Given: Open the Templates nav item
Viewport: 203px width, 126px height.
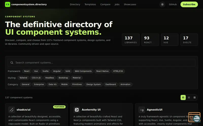Looking at the screenshot, I should click(90, 4).
